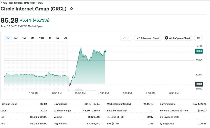210x128 pixels.
Task: Click the Ask value 86.15 x 20000
Action: 39,124
